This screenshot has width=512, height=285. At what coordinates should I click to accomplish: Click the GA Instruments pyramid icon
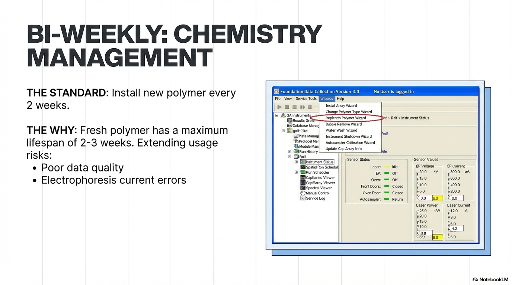pos(283,115)
